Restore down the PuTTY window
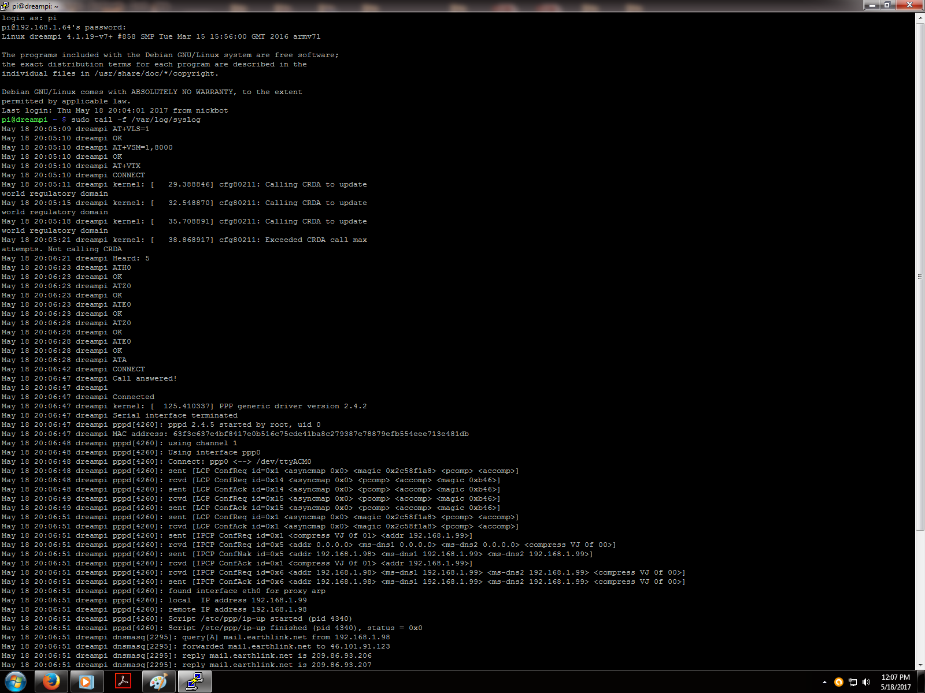925x693 pixels. click(x=887, y=5)
